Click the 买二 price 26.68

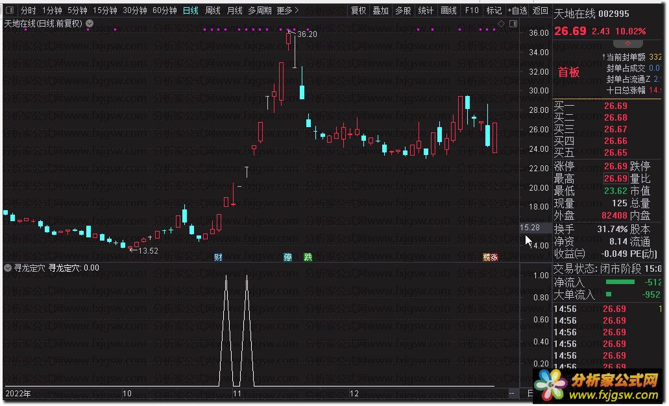click(615, 117)
